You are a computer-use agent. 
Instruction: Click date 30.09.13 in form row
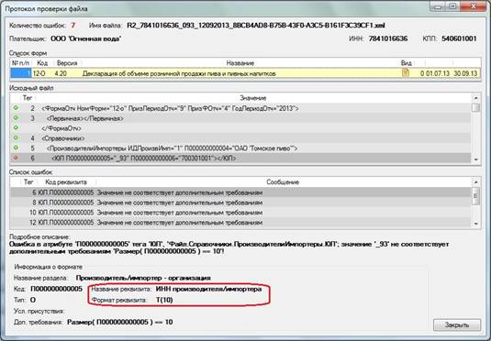465,73
